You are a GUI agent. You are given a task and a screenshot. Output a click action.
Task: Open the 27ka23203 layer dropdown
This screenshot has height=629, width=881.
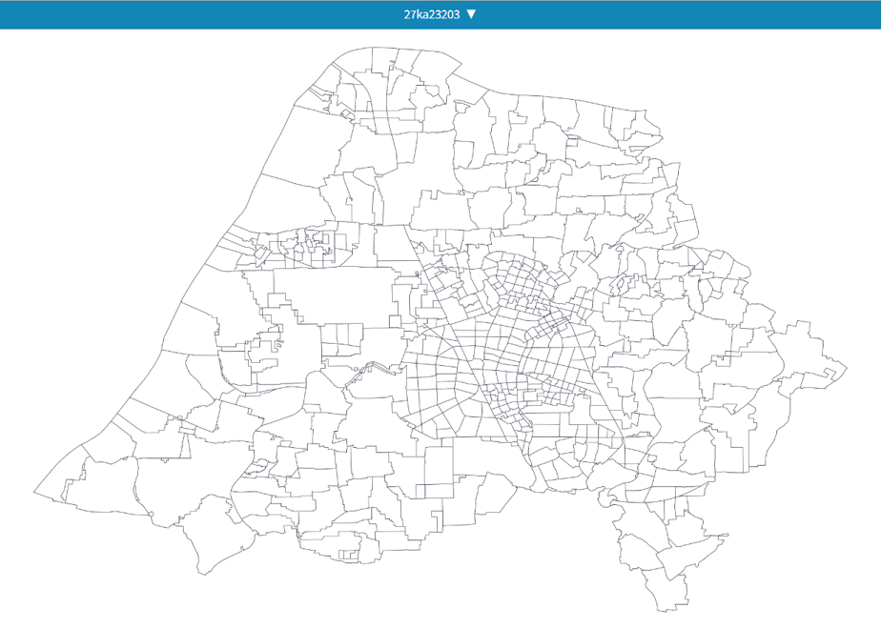click(440, 14)
